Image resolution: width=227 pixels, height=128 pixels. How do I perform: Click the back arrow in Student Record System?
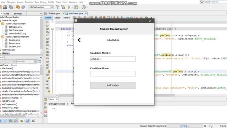point(79,40)
